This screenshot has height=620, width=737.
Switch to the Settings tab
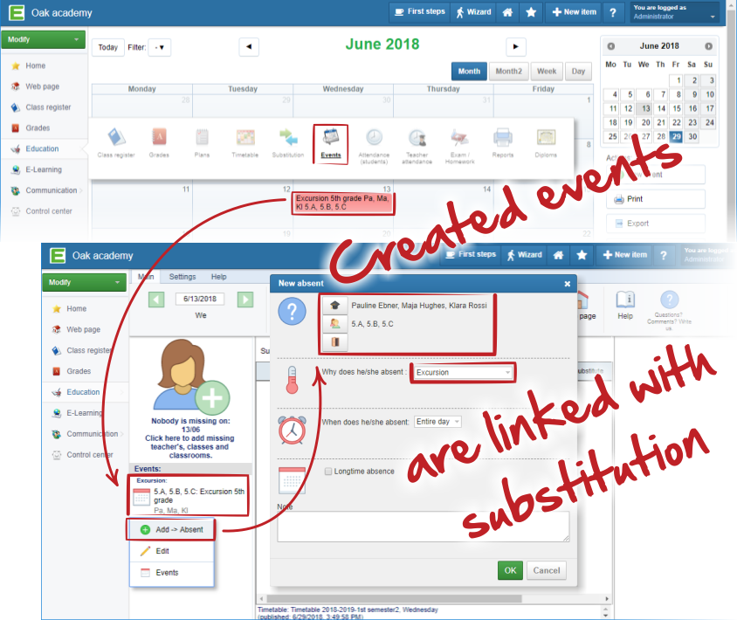(183, 277)
